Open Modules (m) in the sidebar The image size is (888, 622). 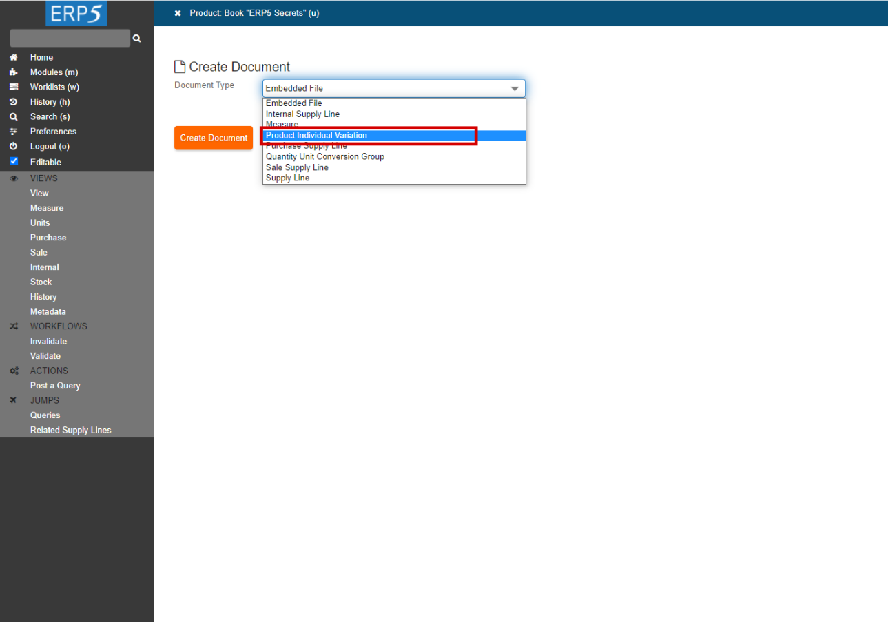[x=54, y=72]
